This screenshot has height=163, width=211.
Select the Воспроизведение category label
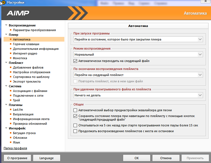click(22, 25)
